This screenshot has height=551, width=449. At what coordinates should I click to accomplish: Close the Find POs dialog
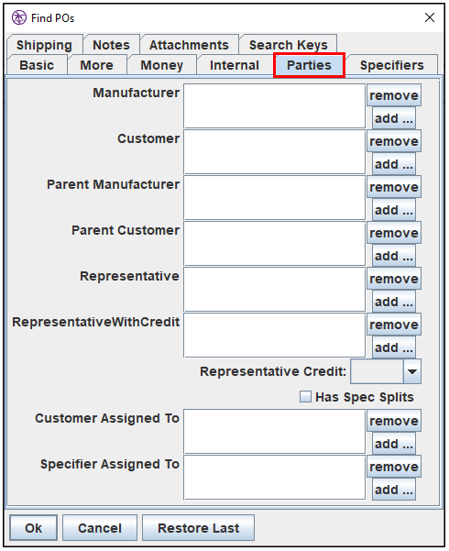coord(430,17)
